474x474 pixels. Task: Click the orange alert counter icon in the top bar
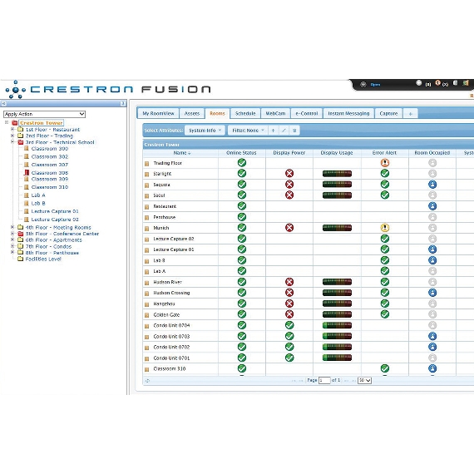pyautogui.click(x=437, y=83)
